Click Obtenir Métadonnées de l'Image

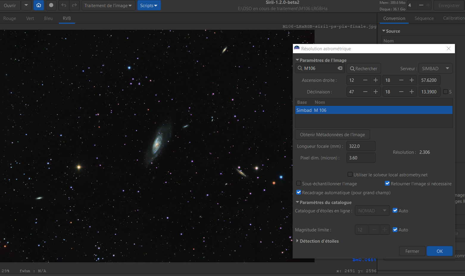(332, 134)
